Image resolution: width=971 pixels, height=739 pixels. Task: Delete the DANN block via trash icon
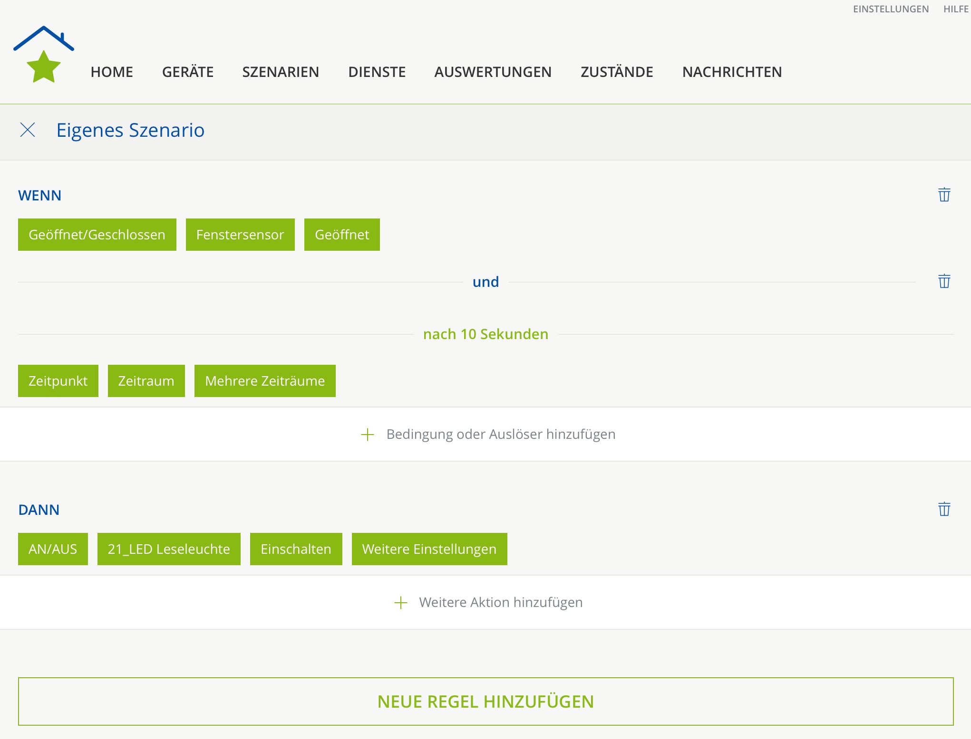tap(944, 509)
